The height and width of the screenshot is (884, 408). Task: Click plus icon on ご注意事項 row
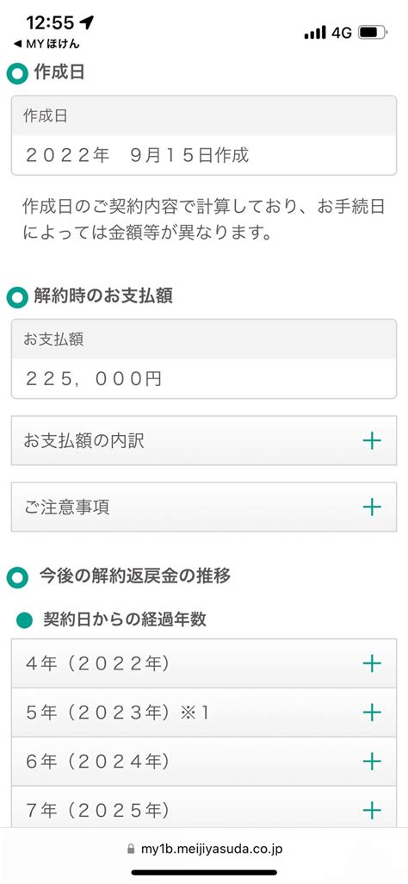click(372, 507)
